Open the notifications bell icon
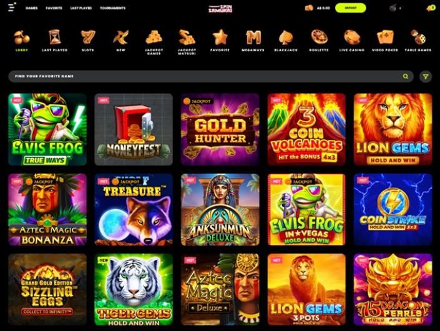This screenshot has height=331, width=440. point(431,8)
